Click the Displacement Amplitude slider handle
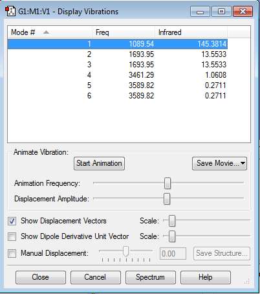This screenshot has width=260, height=294. coord(167,199)
